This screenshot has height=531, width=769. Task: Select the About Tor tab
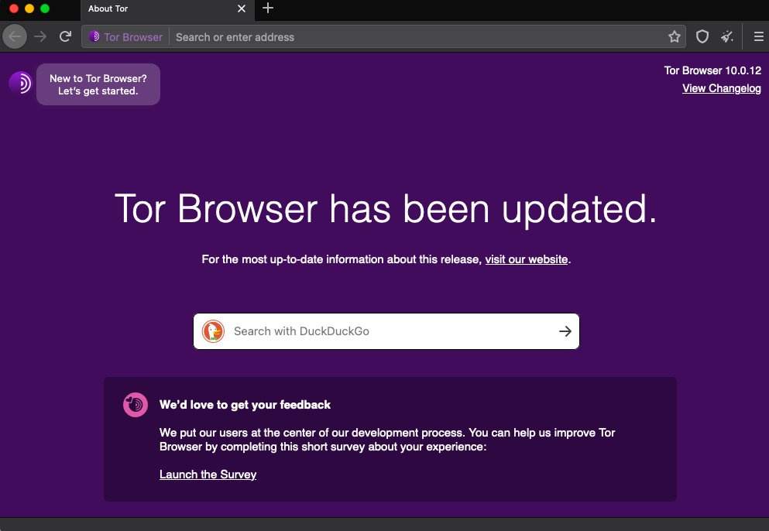tap(167, 9)
